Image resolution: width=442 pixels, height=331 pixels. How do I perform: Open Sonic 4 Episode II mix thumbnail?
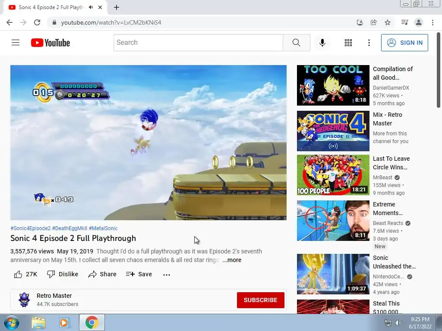coord(333,131)
